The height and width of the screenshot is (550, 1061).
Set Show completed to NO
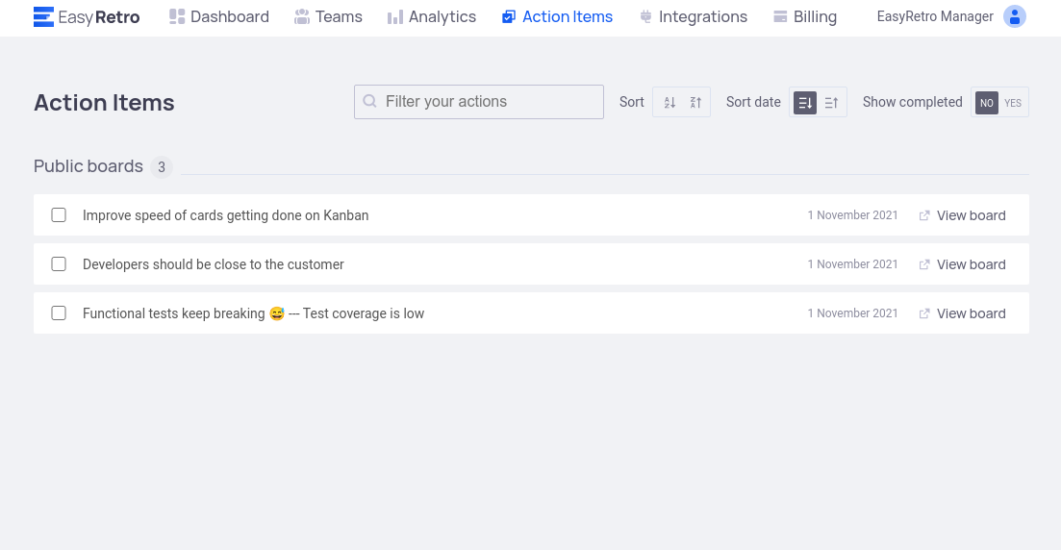tap(987, 103)
